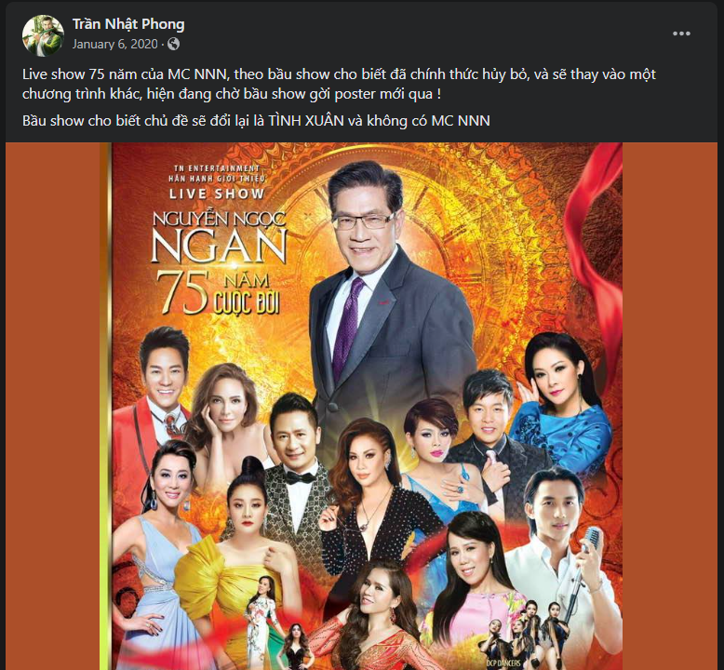724x670 pixels.
Task: Click the post's first line of caption text
Action: (339, 74)
